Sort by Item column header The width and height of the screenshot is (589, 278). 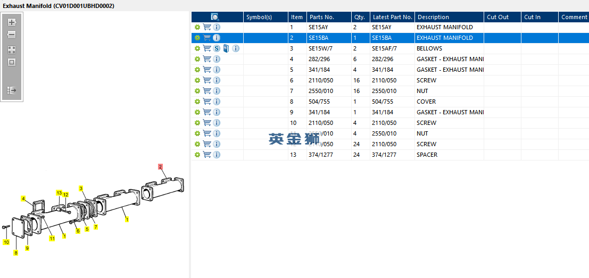tap(297, 17)
